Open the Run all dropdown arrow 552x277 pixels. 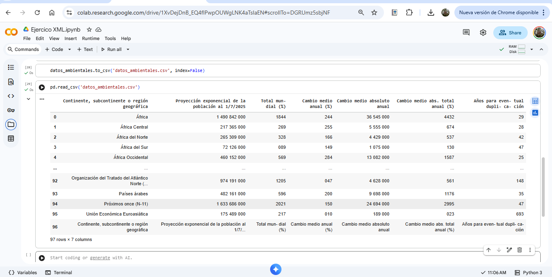point(128,49)
